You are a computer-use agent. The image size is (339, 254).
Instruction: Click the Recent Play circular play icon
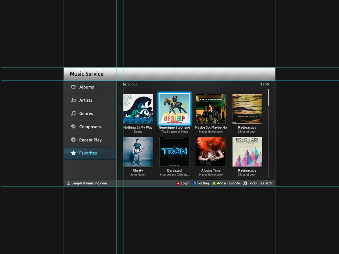(73, 140)
